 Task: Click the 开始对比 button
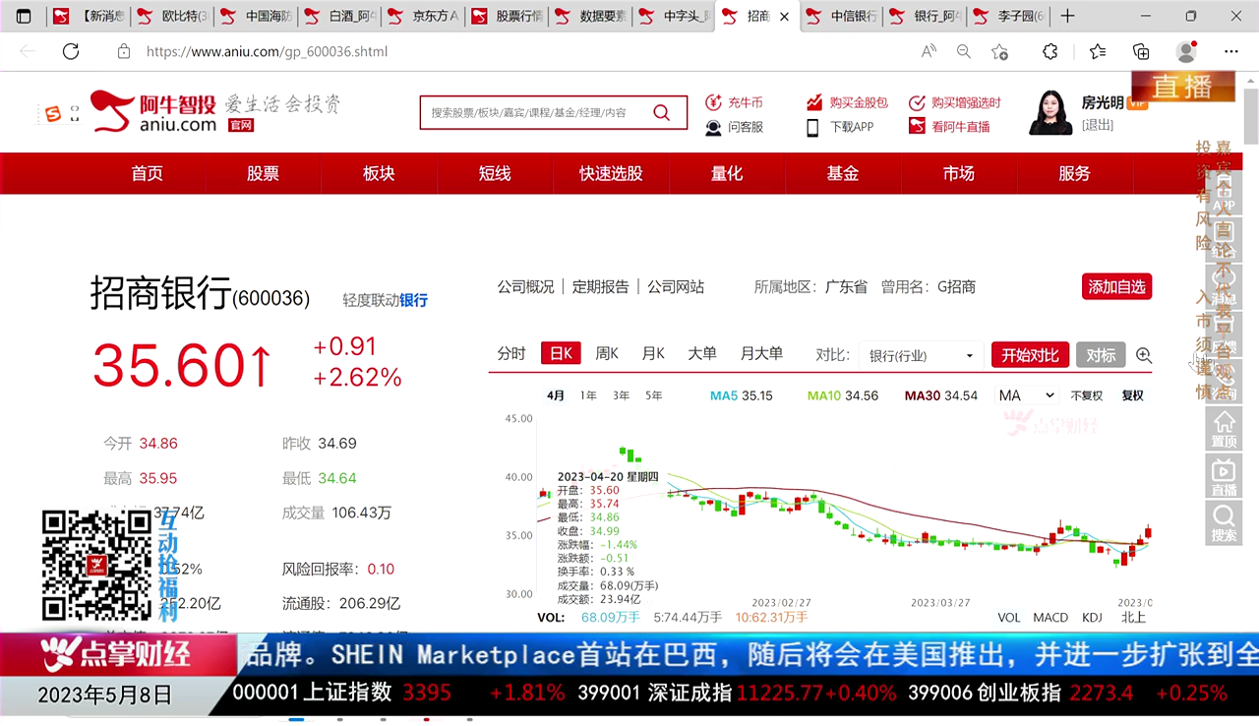1030,355
